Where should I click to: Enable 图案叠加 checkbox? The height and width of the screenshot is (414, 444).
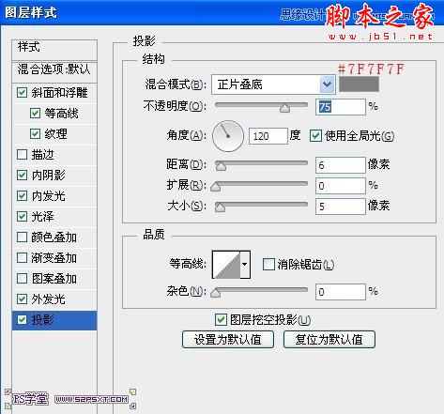(22, 278)
